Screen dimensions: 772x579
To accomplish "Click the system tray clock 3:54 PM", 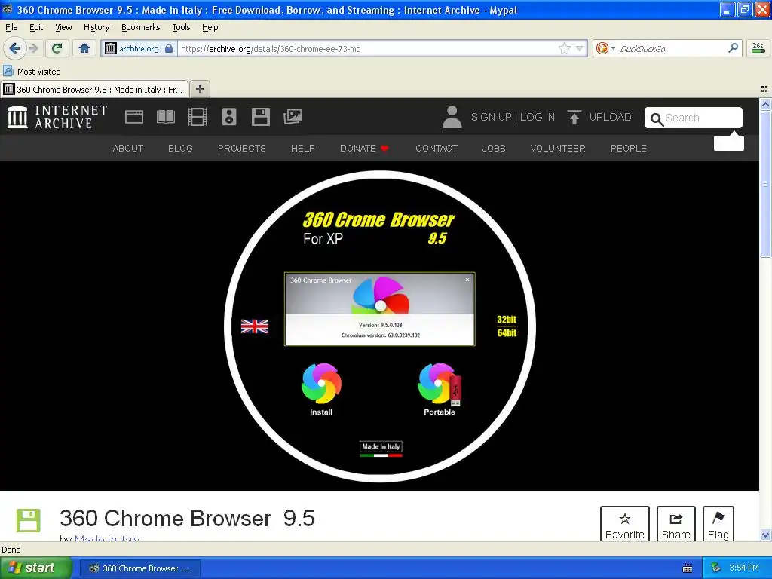I will 744,568.
